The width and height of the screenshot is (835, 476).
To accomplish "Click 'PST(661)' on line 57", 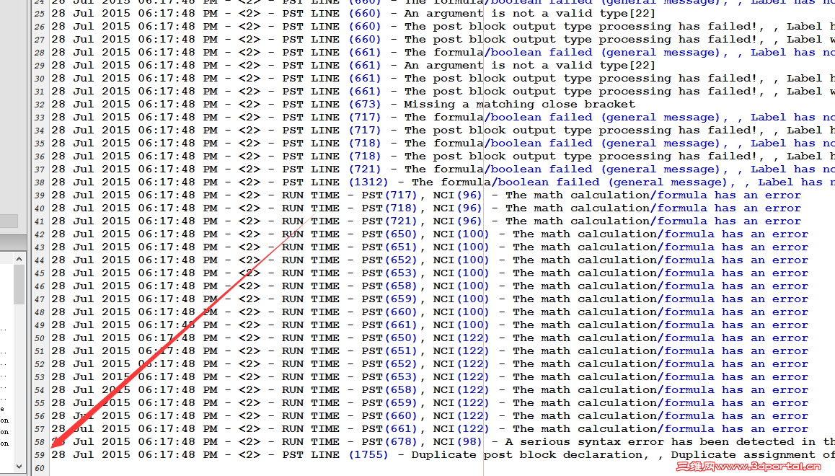I will point(390,428).
